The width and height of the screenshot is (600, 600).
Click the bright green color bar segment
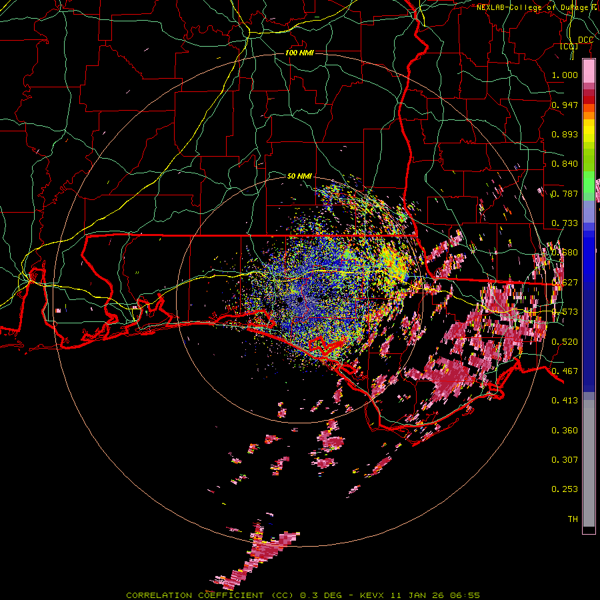click(x=589, y=181)
